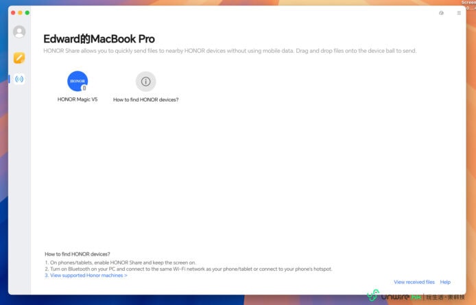Click the bottom "How to find HONOR devices?" heading
Screen dimensions: 476x305
[x=78, y=254]
